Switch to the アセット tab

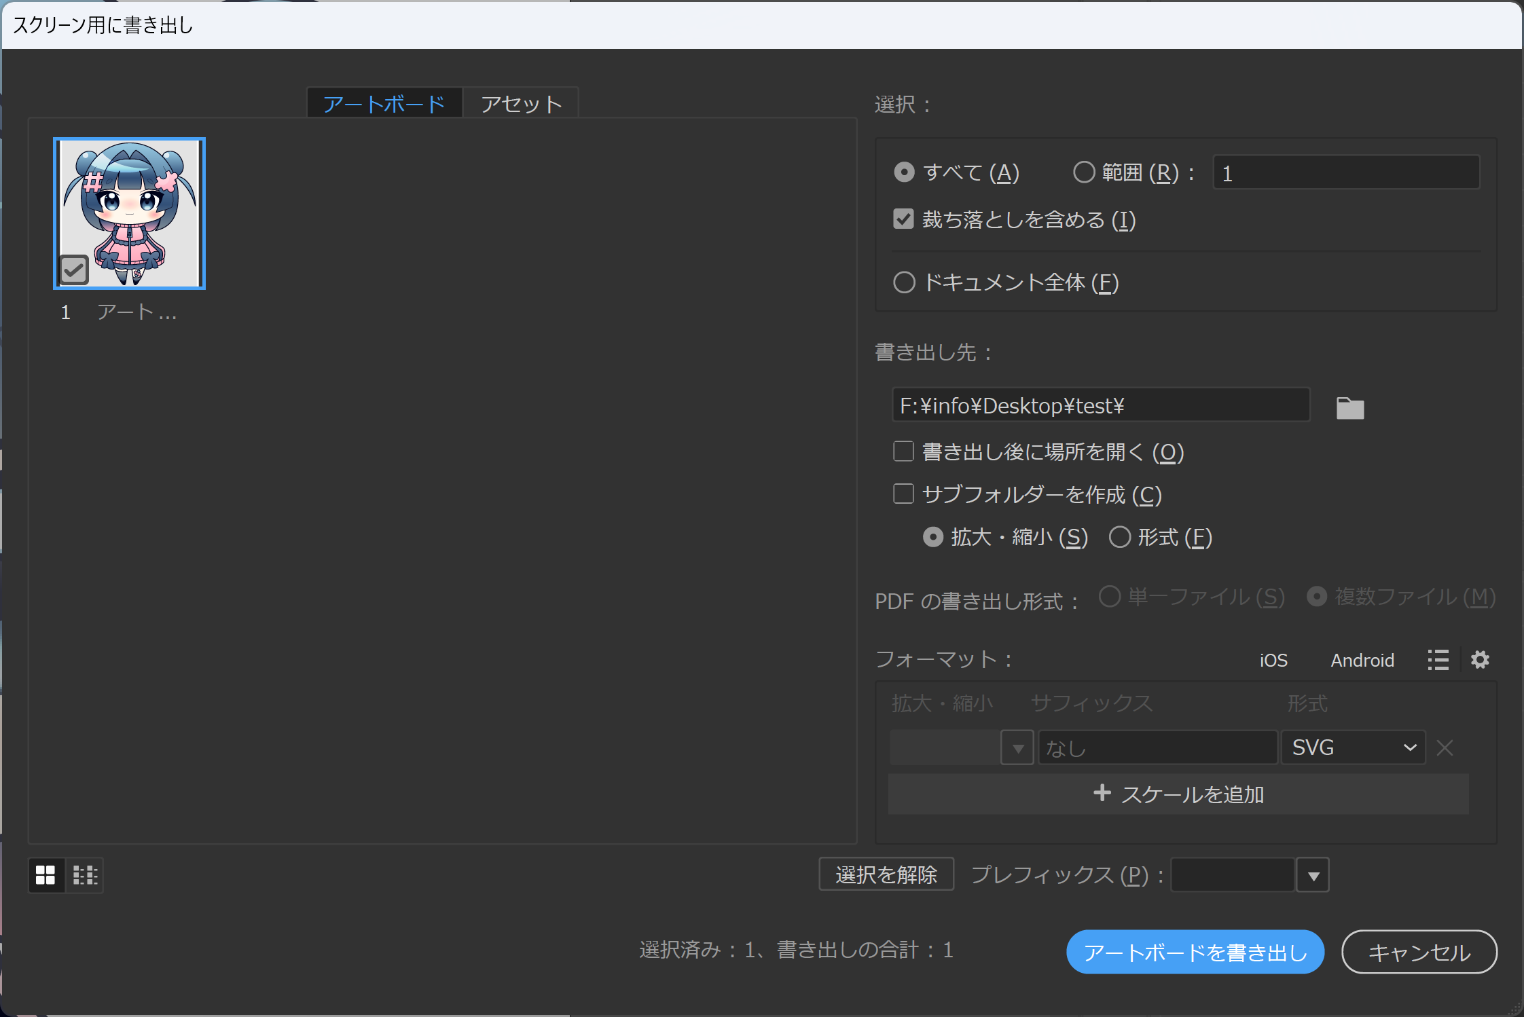pyautogui.click(x=520, y=103)
